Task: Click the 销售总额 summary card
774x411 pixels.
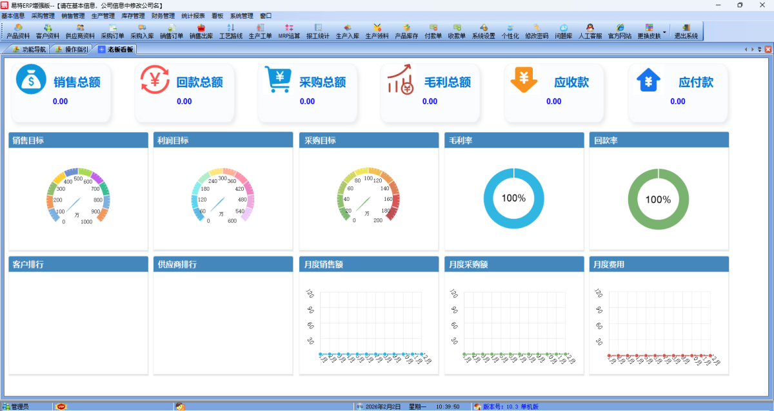Action: coord(61,92)
